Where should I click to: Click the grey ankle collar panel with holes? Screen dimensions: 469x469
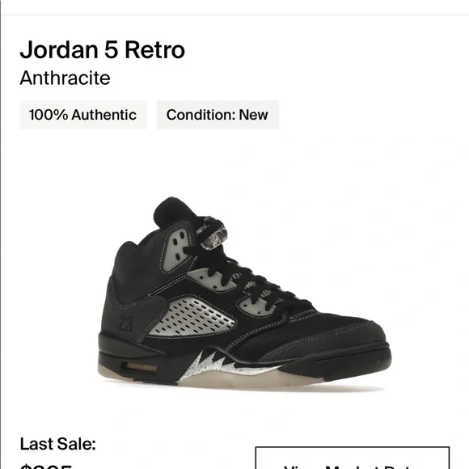[177, 248]
